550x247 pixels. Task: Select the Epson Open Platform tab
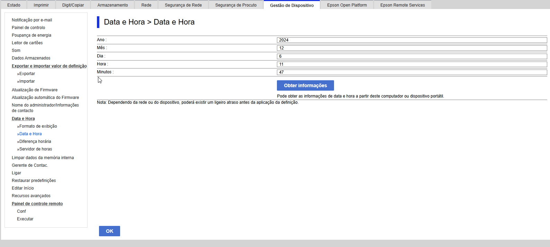347,5
